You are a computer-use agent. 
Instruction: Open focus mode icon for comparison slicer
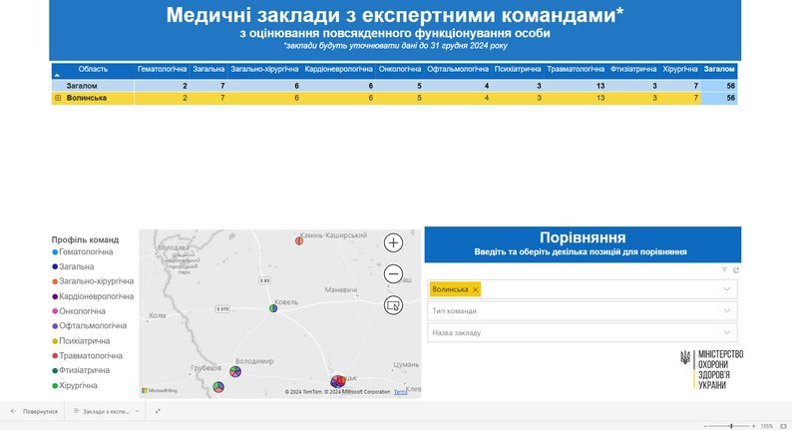(735, 270)
